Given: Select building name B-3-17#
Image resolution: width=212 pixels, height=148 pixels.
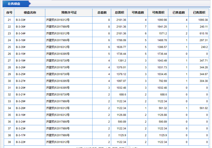Looking at the screenshot, I should [x=21, y=135].
